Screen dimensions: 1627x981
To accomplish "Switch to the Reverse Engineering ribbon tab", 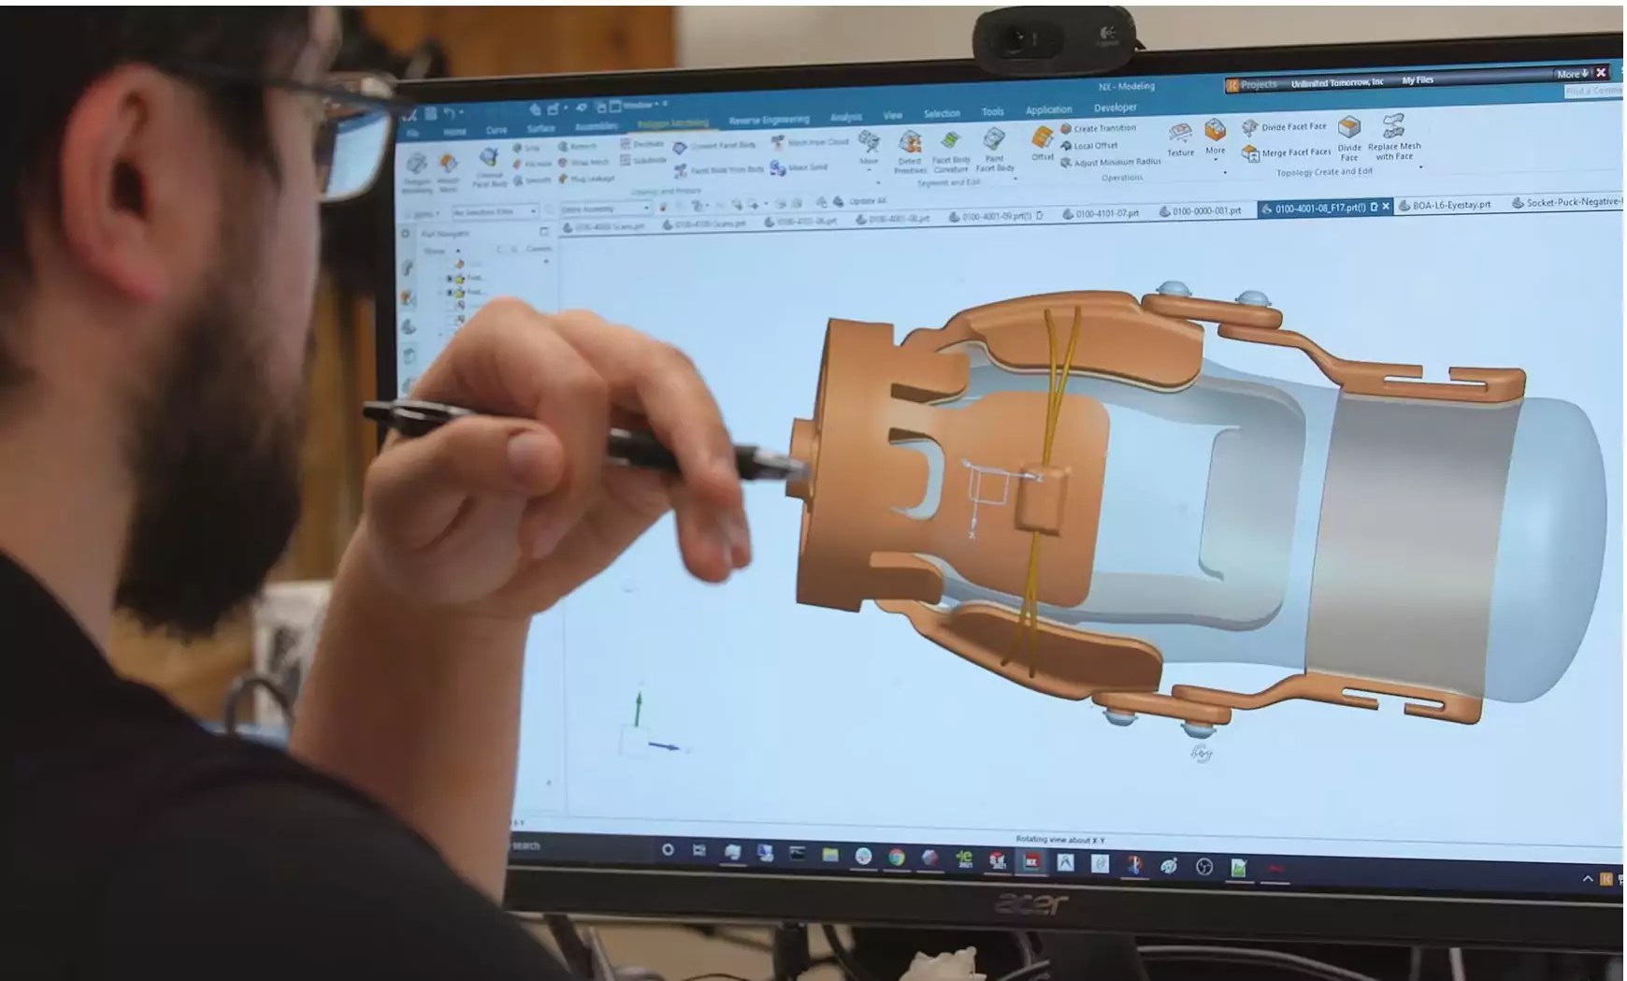I will click(x=769, y=120).
